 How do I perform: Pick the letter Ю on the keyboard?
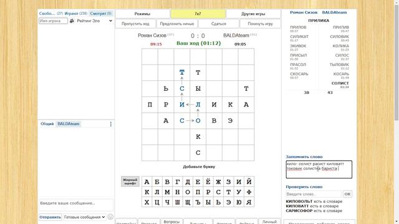pos(239,202)
